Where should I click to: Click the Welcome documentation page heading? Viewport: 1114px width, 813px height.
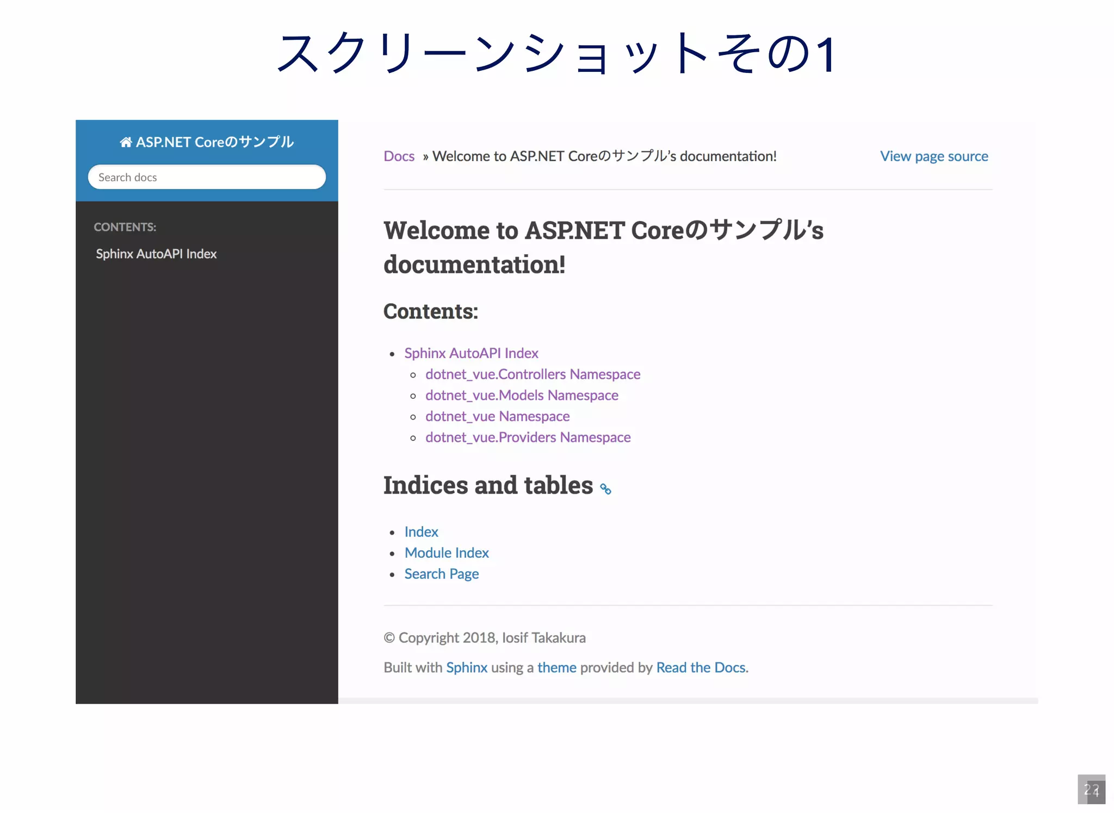coord(603,247)
